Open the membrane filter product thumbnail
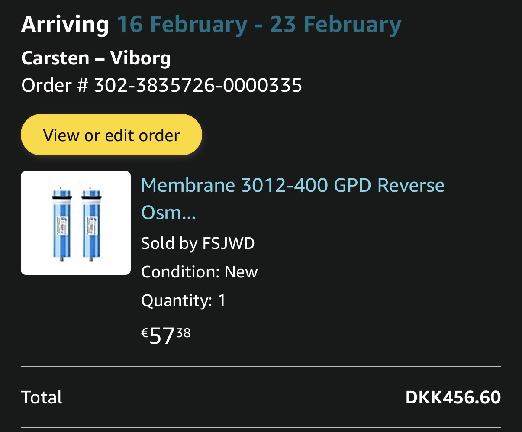This screenshot has height=432, width=522. pos(76,223)
